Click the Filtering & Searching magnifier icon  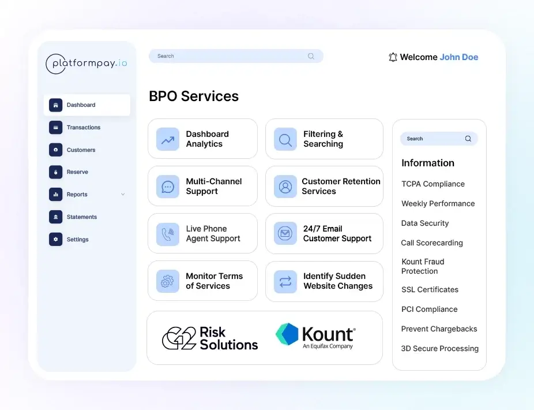tap(285, 139)
